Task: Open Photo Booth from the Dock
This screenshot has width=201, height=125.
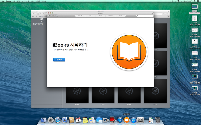Action: tap(113, 120)
